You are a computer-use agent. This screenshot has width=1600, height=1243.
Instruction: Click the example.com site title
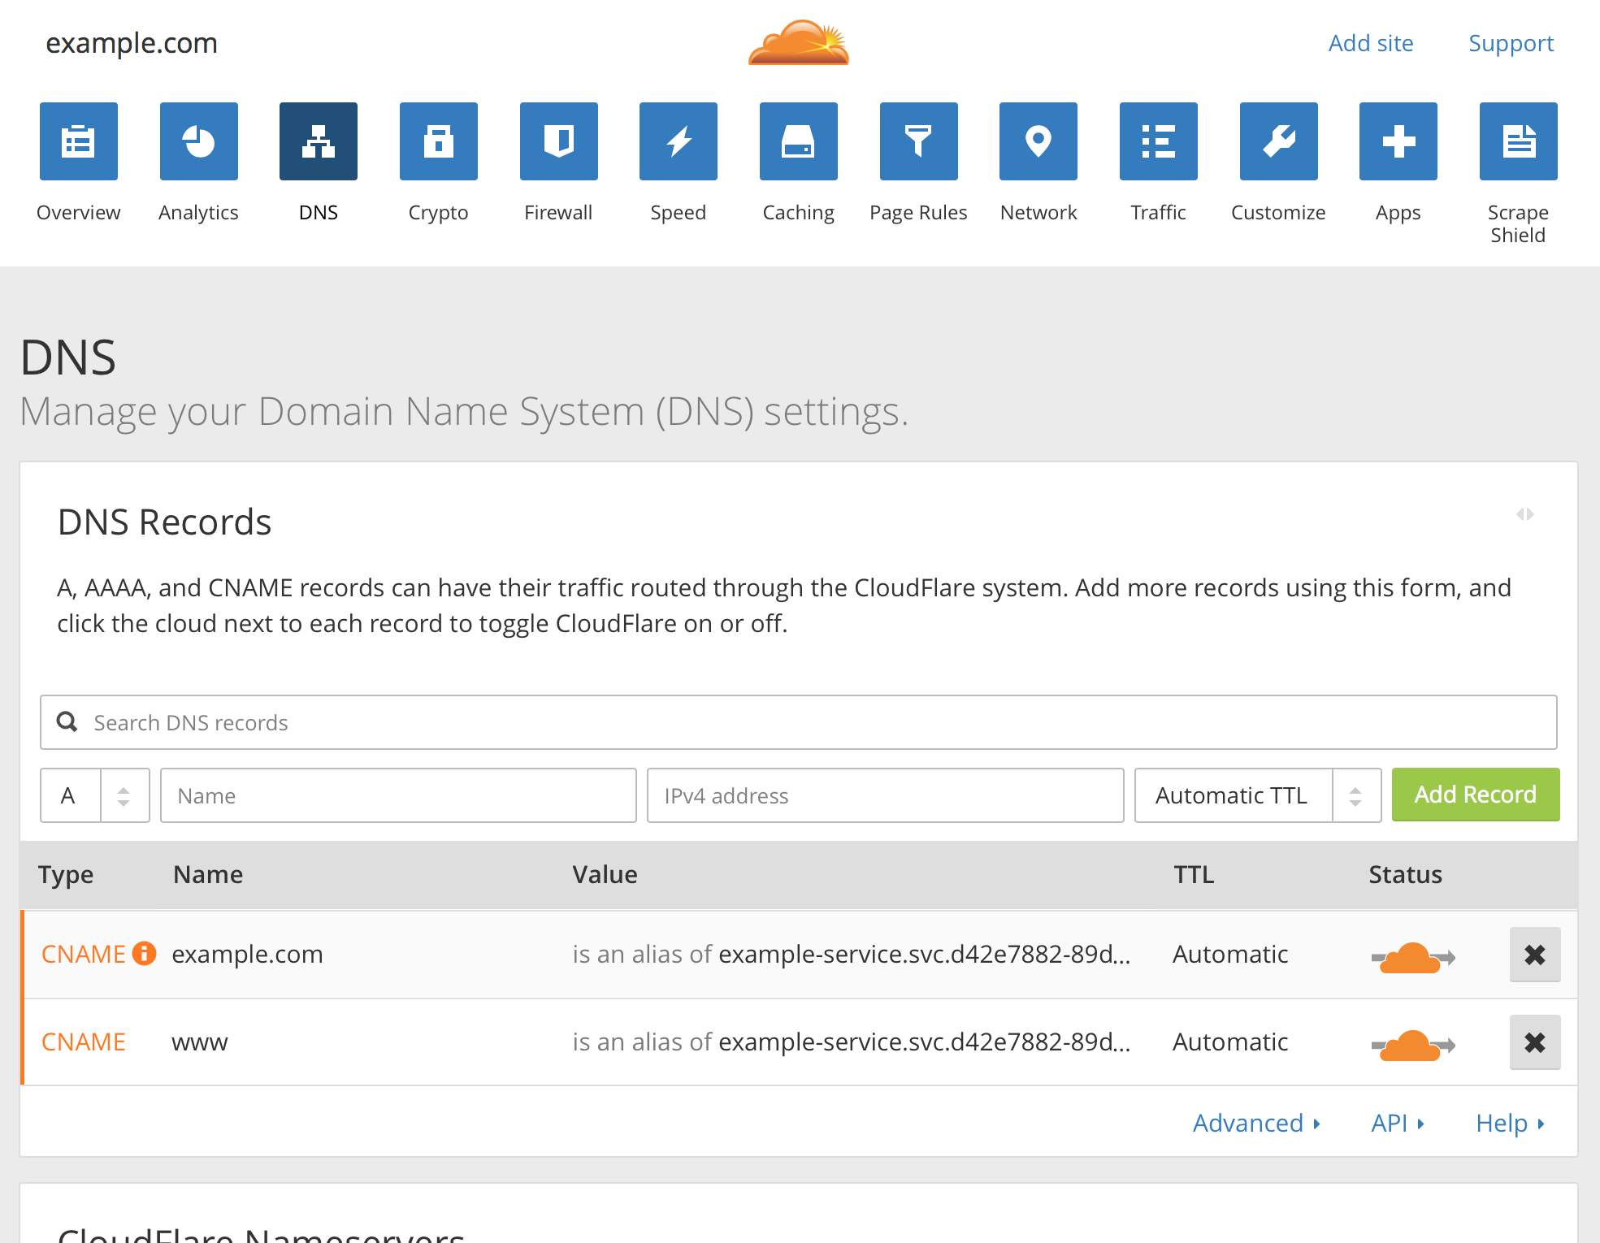coord(132,43)
